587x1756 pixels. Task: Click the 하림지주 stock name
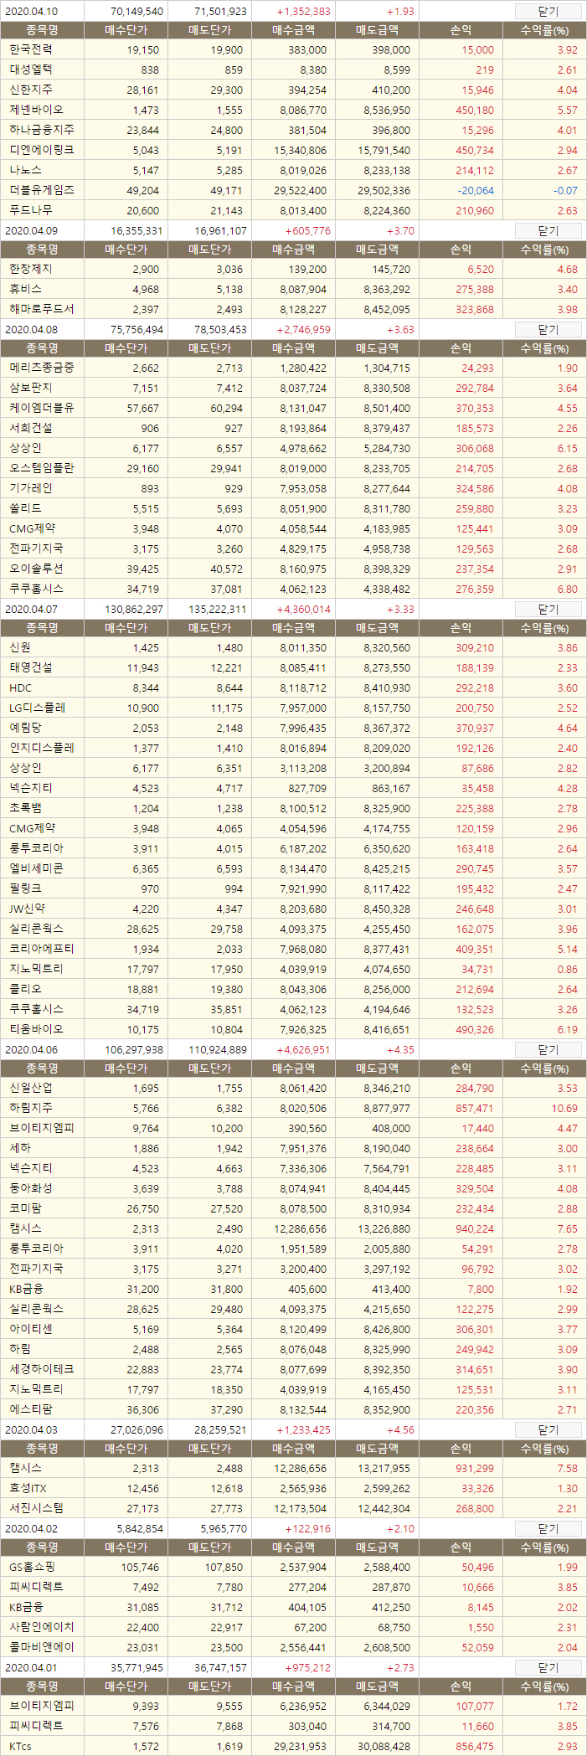pyautogui.click(x=30, y=1108)
